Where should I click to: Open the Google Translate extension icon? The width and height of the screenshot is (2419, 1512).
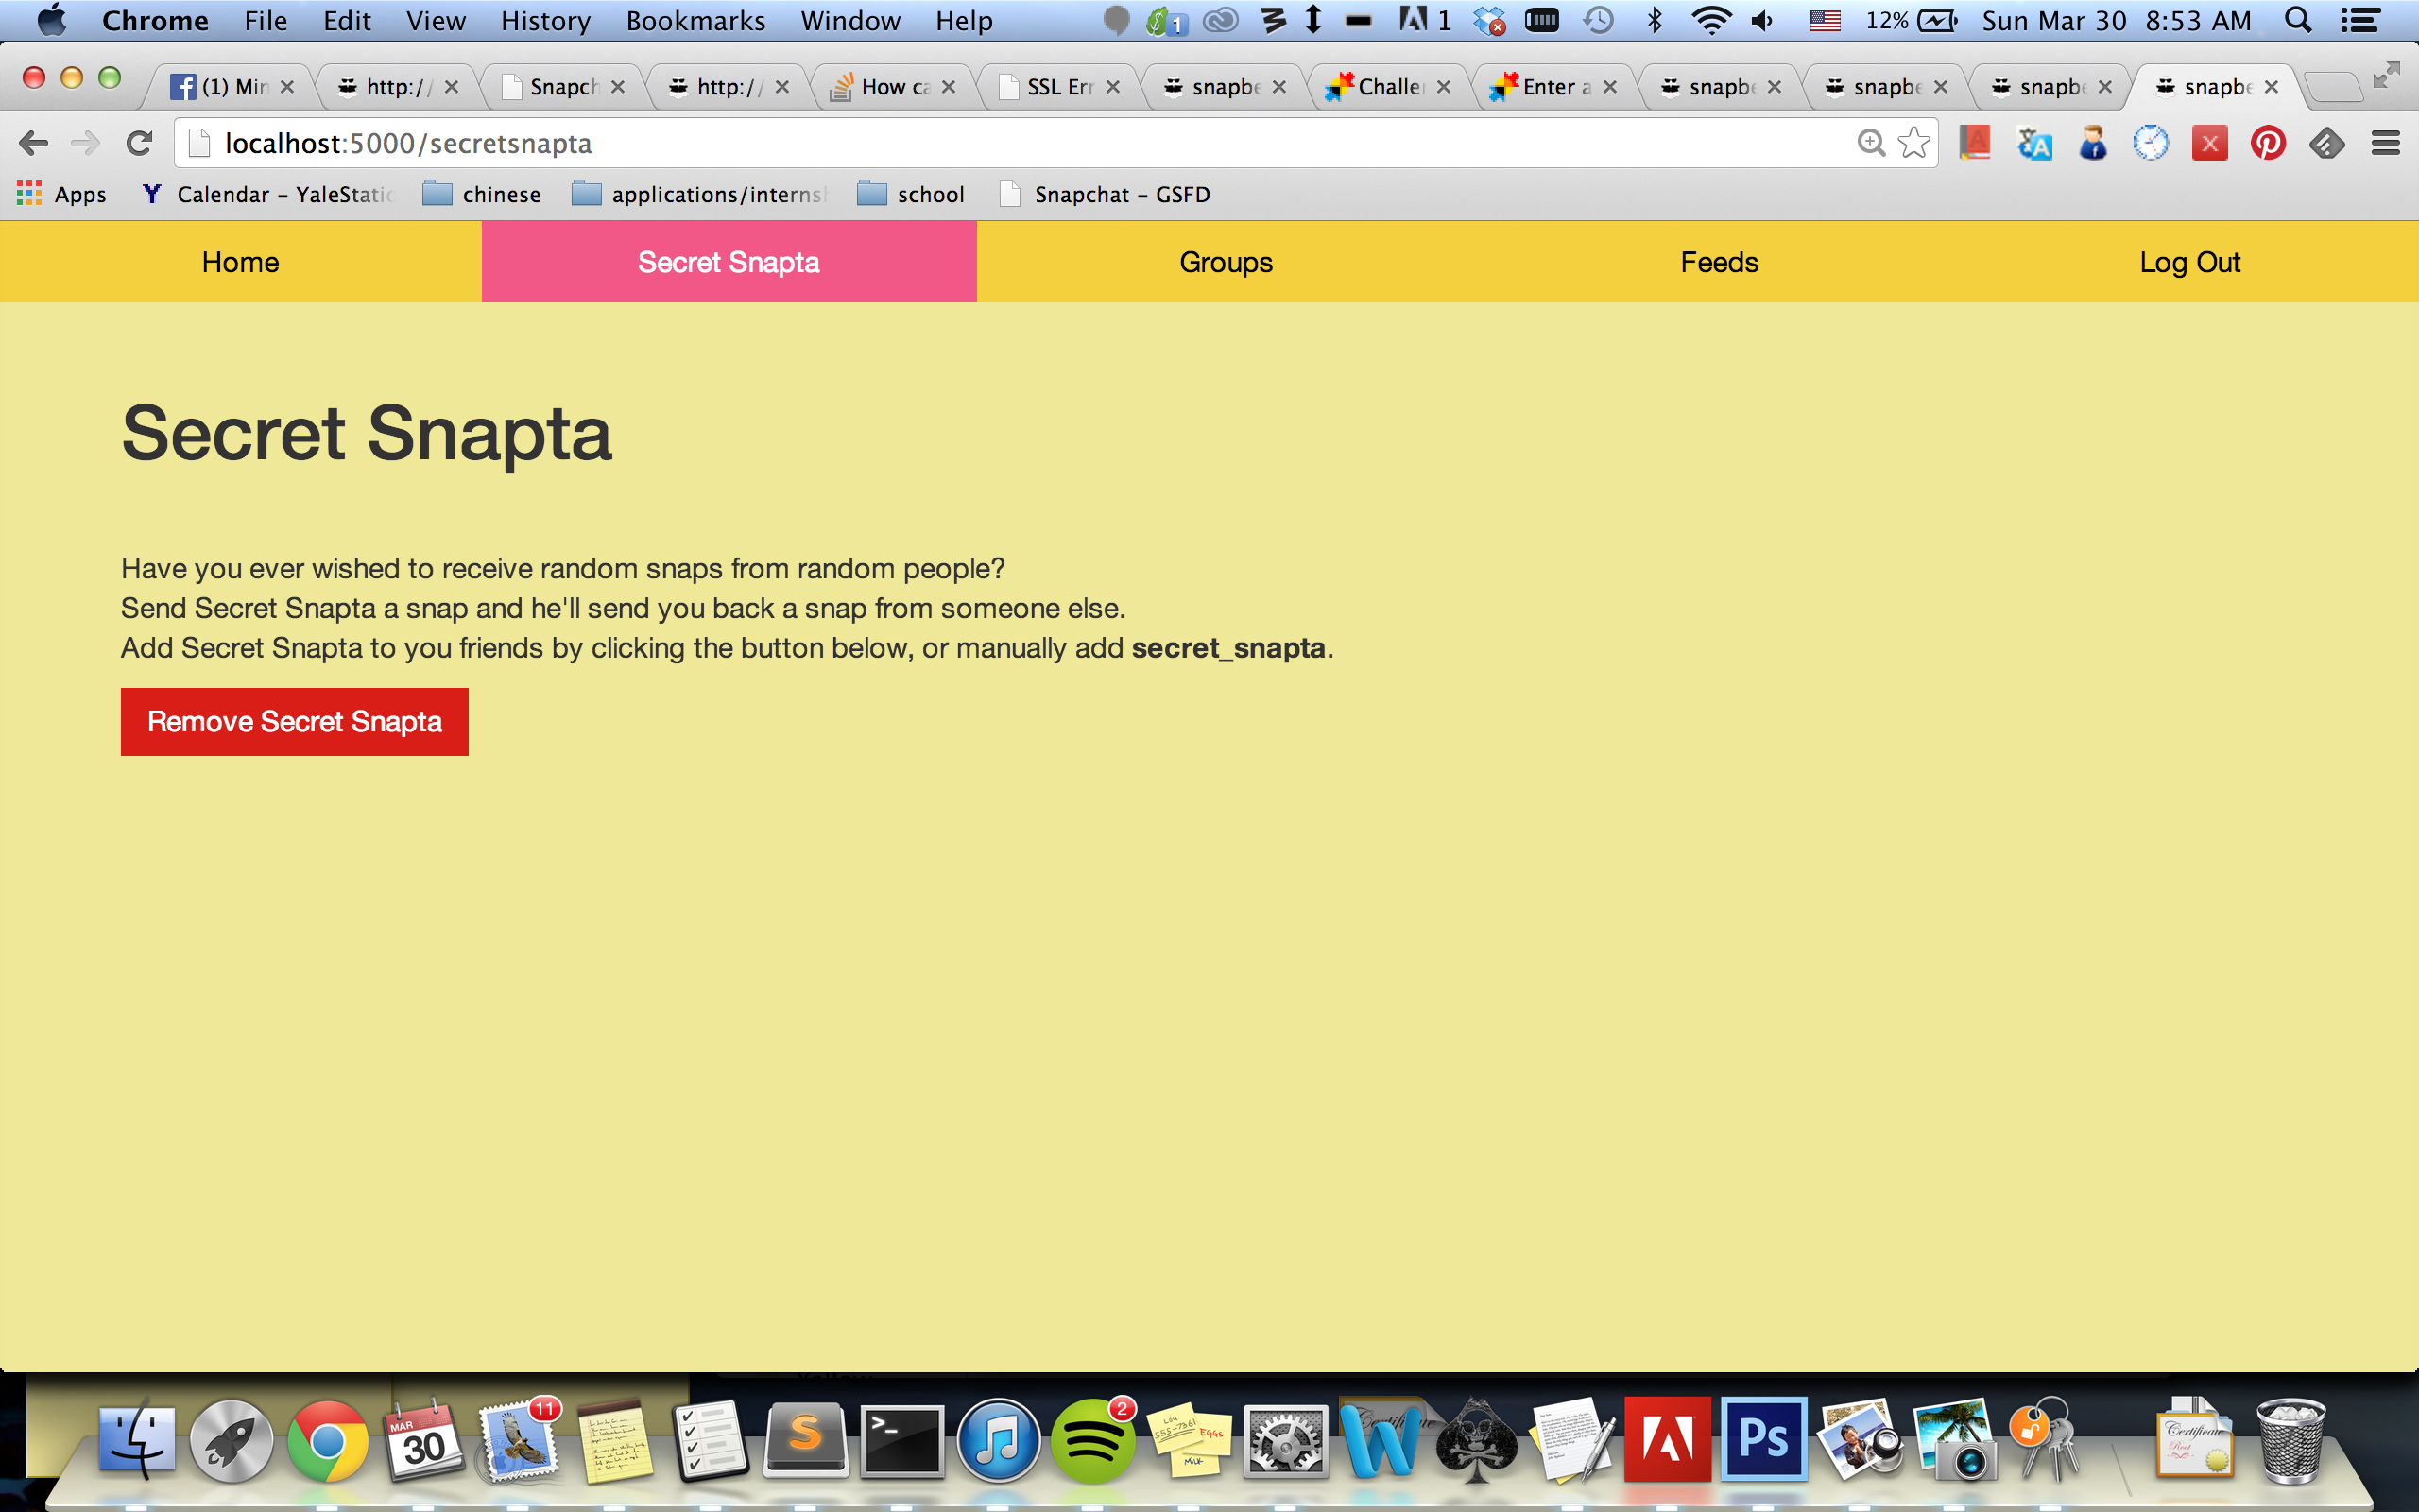point(2034,143)
